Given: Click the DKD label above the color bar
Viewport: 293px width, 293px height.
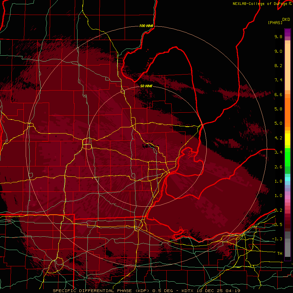Looking at the screenshot, I should pos(286,20).
